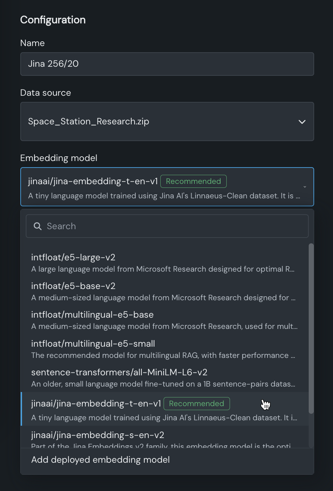This screenshot has width=333, height=491.
Task: Open the Data source dropdown chevron
Action: pos(302,122)
